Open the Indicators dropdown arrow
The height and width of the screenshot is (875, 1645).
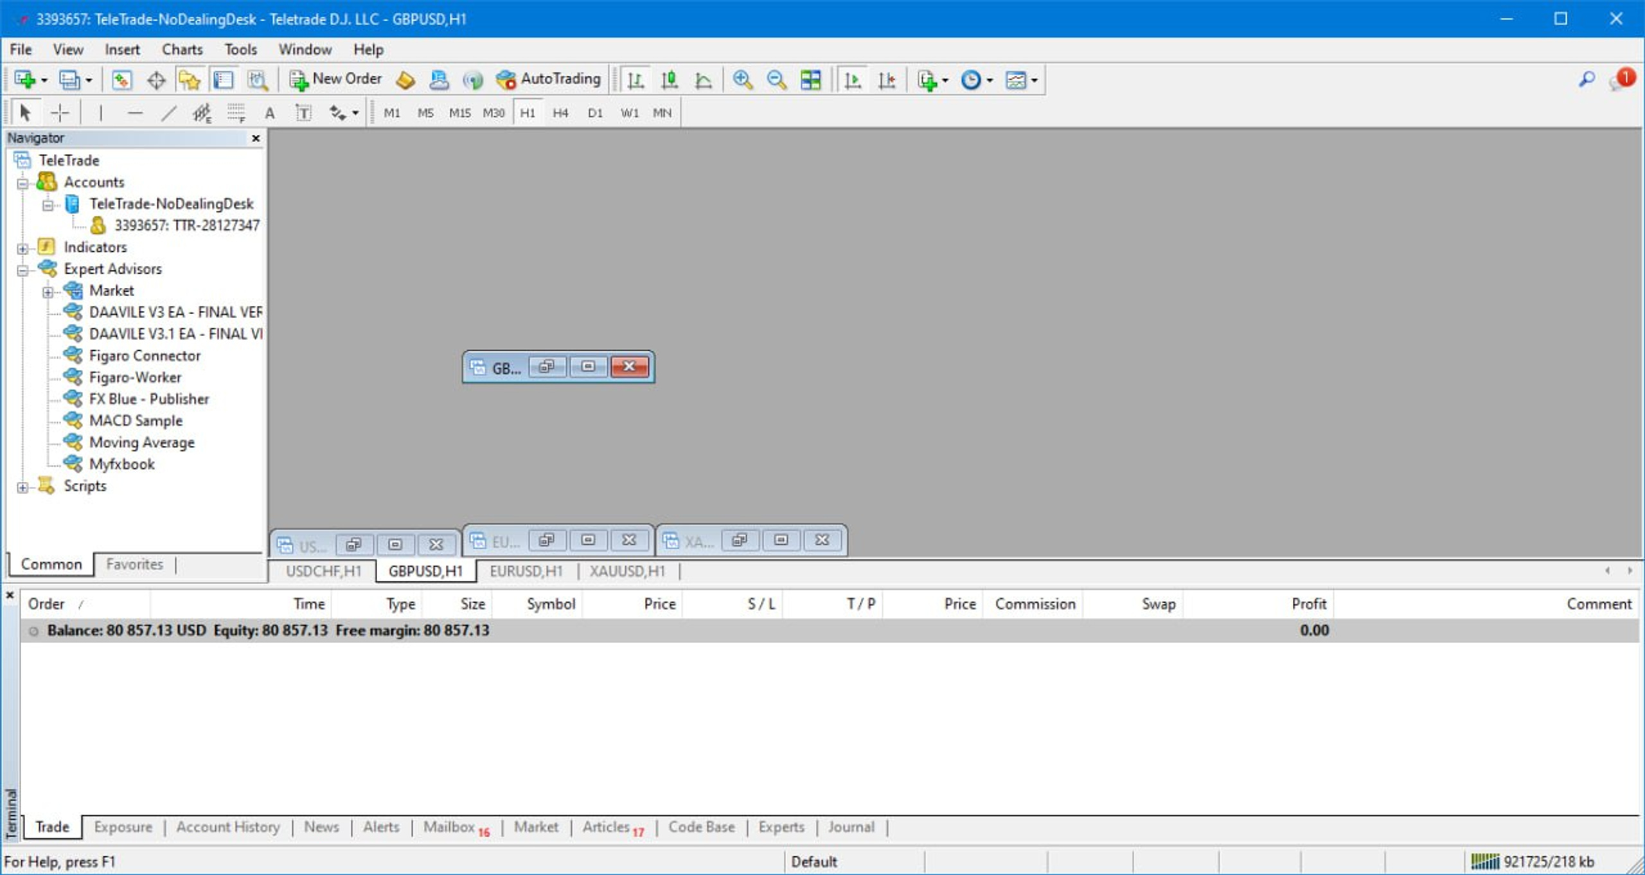945,80
